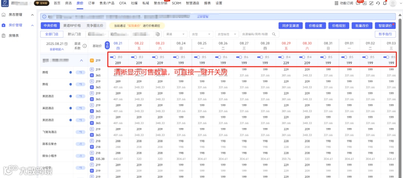Click the 立即查看 link in banner
403x178 pixels.
click(x=203, y=17)
